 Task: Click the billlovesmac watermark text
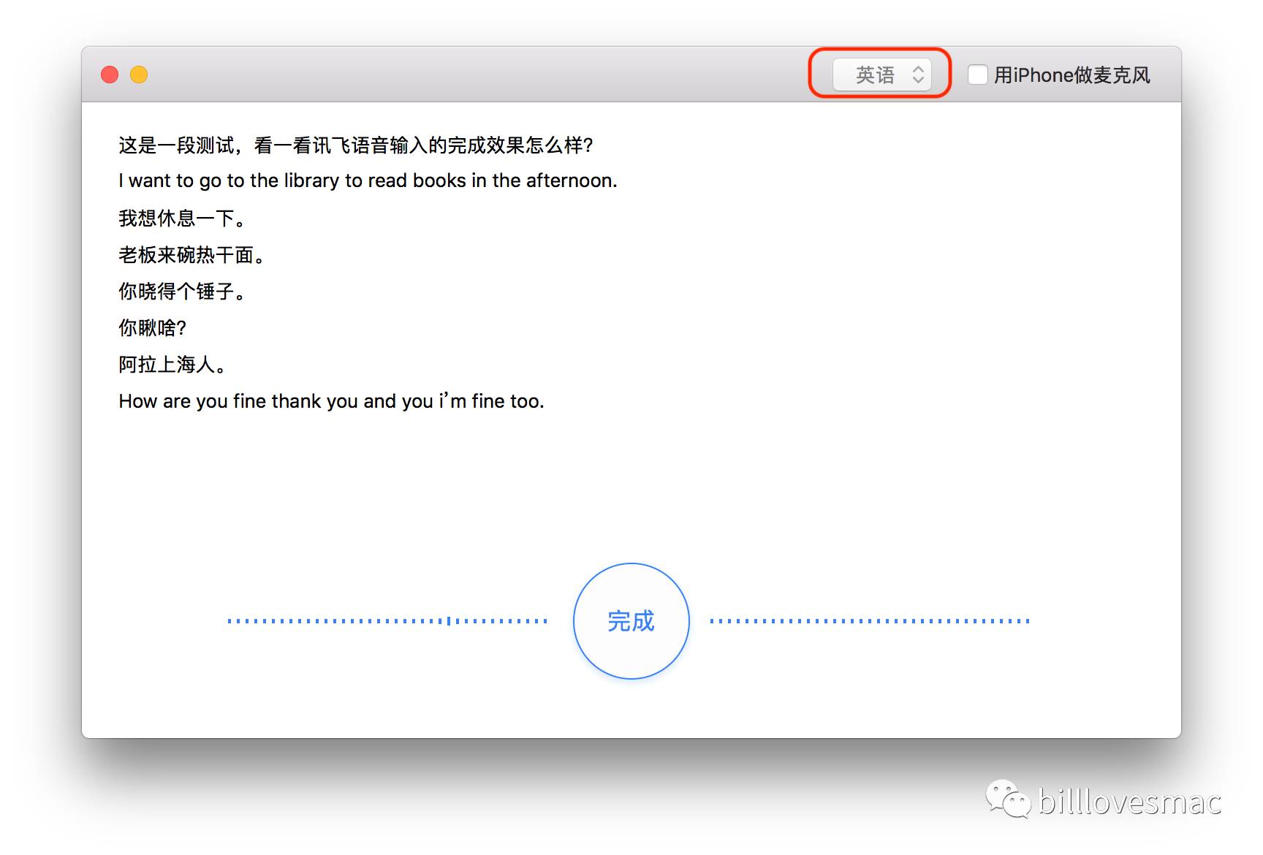(x=1130, y=802)
